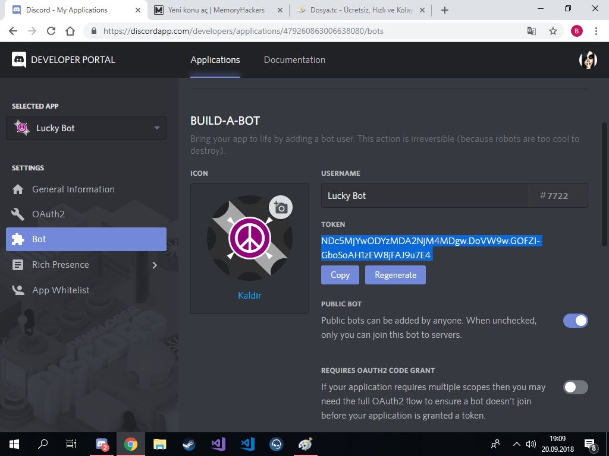Click the highlighted bot token text
Screen dimensions: 609x456
coord(431,248)
